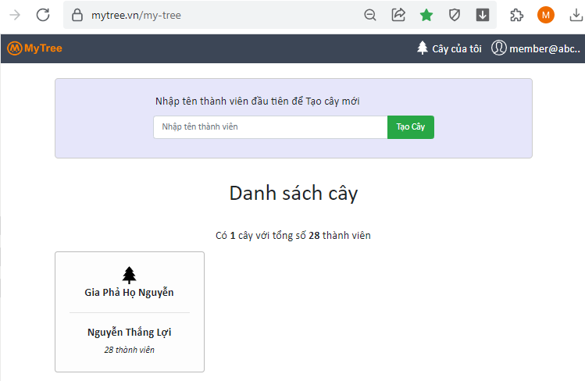View site info via padlock icon
Screen dimensions: 585x381
(x=77, y=15)
